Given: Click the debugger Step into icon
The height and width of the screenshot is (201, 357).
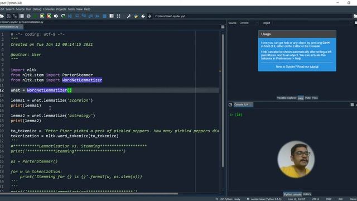Looking at the screenshot, I should tap(84, 16).
